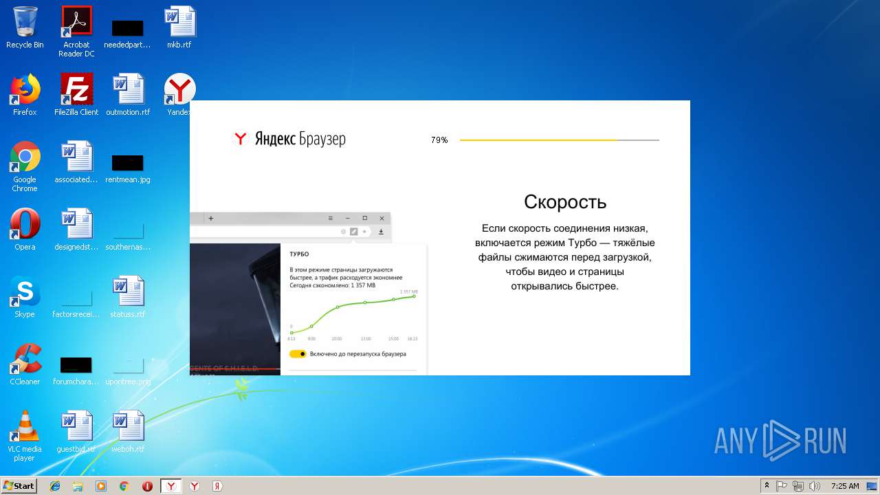Select the forumchara… desktop file
The image size is (880, 495).
(x=76, y=370)
